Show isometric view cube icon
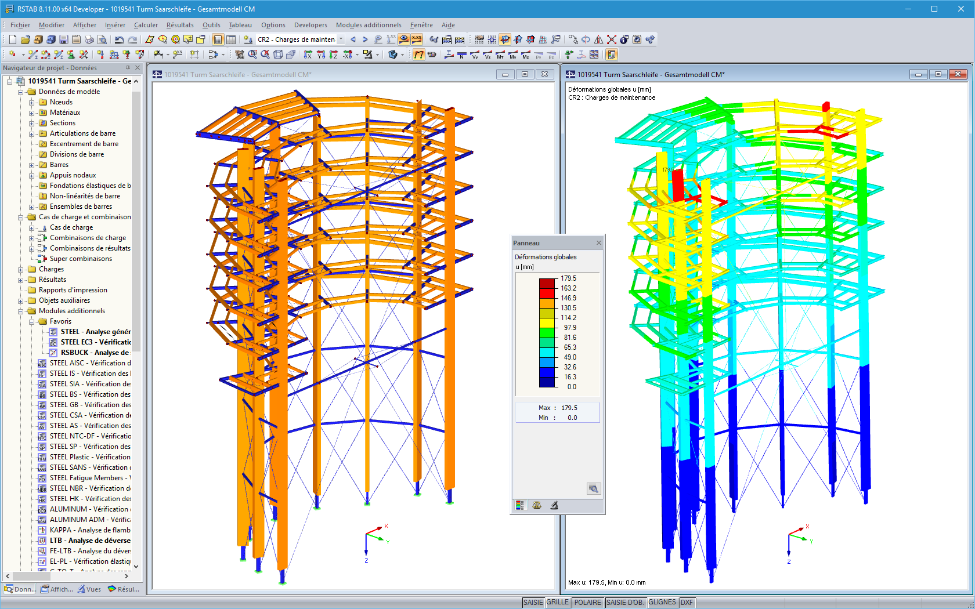The height and width of the screenshot is (609, 975). [278, 55]
